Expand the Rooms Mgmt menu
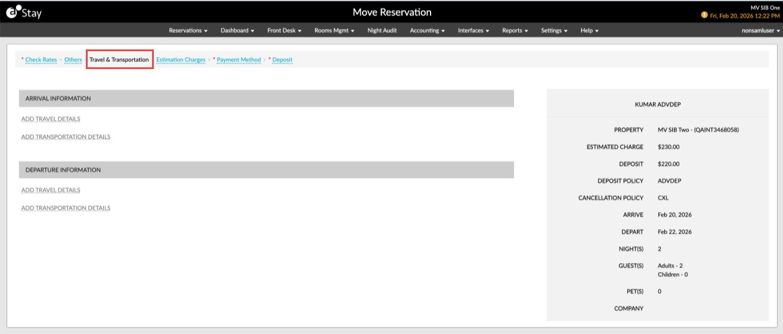Viewport: 783px width, 334px height. tap(334, 30)
